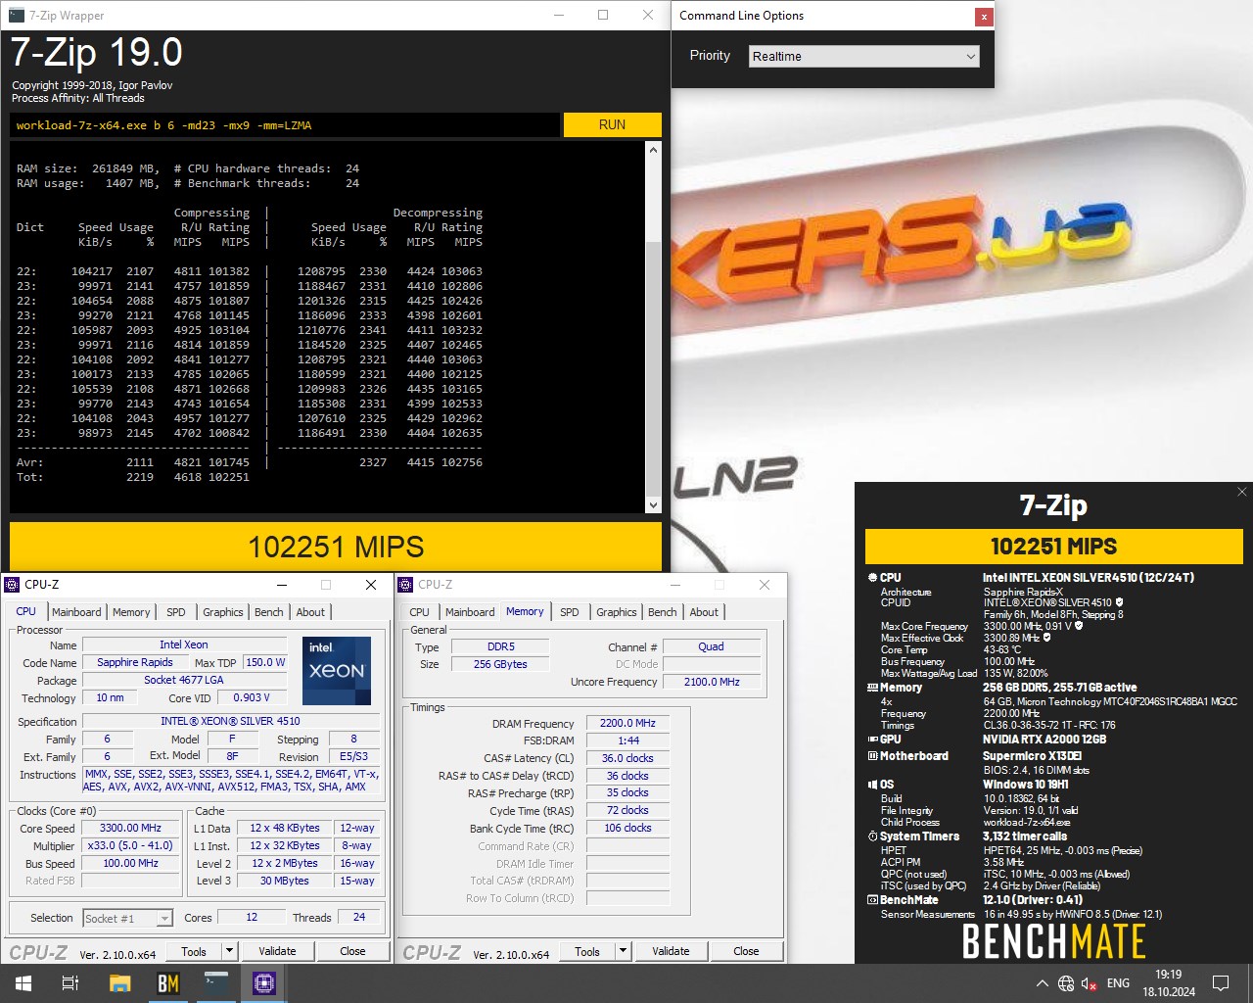Screen dimensions: 1253x1003
Task: Click the 7-Zip Wrapper title bar icon
Action: point(16,15)
